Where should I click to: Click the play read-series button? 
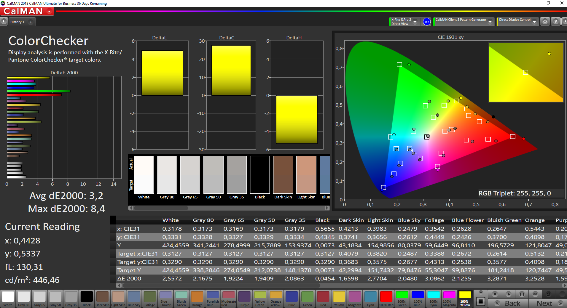tap(508, 294)
